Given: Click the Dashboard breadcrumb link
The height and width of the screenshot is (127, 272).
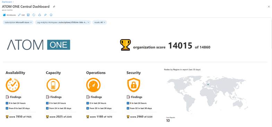Looking at the screenshot, I should pyautogui.click(x=7, y=2).
